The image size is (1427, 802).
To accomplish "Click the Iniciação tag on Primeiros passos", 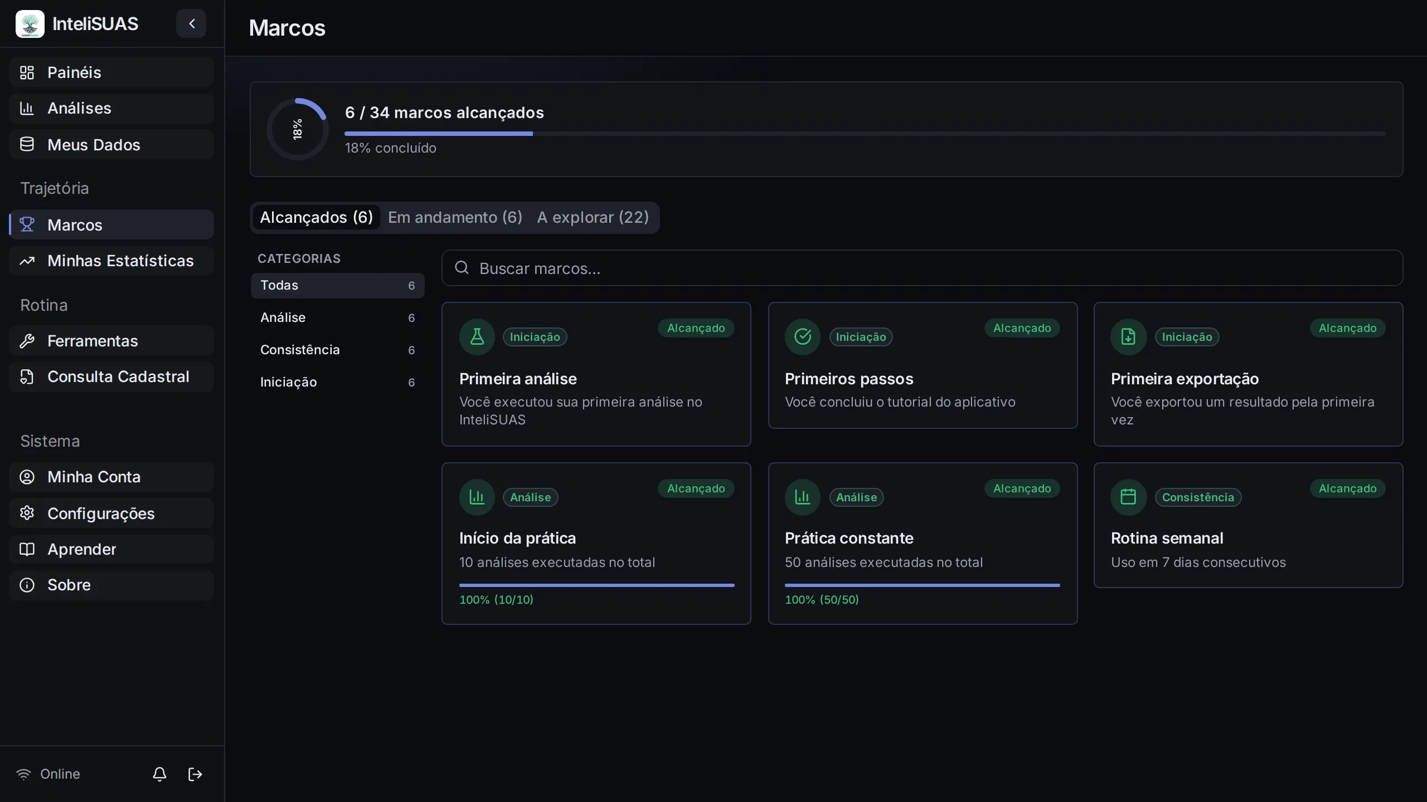I will tap(861, 337).
